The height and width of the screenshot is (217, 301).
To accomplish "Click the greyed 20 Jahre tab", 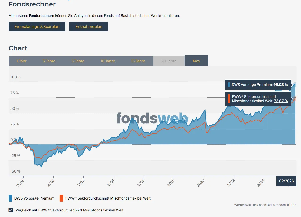I will point(169,61).
